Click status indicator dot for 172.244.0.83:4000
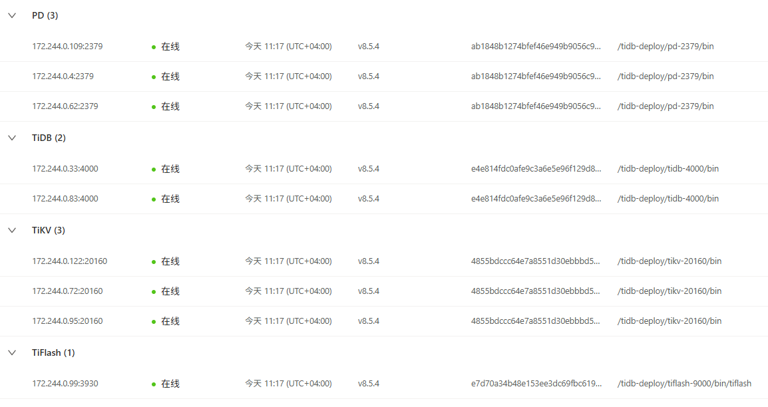 click(x=154, y=200)
